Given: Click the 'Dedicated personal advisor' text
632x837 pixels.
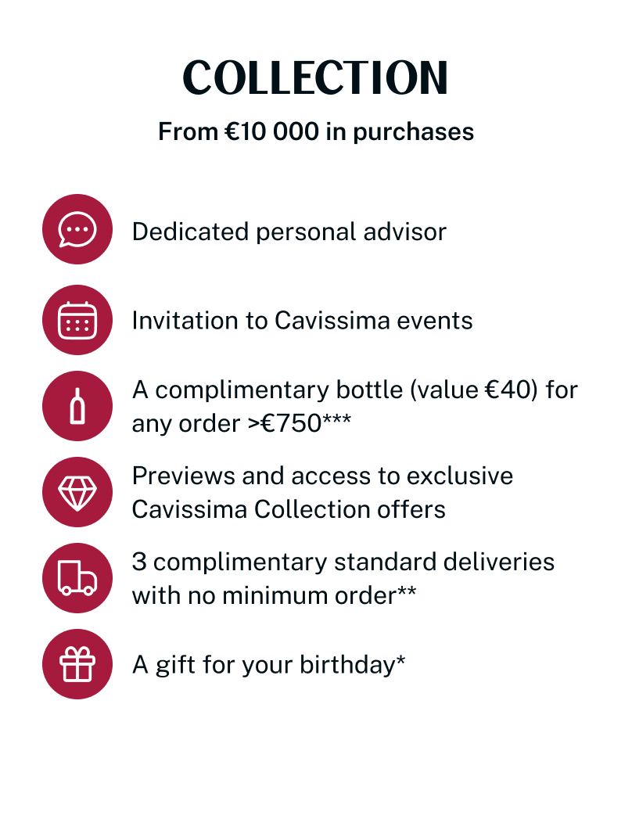Looking at the screenshot, I should pyautogui.click(x=289, y=232).
